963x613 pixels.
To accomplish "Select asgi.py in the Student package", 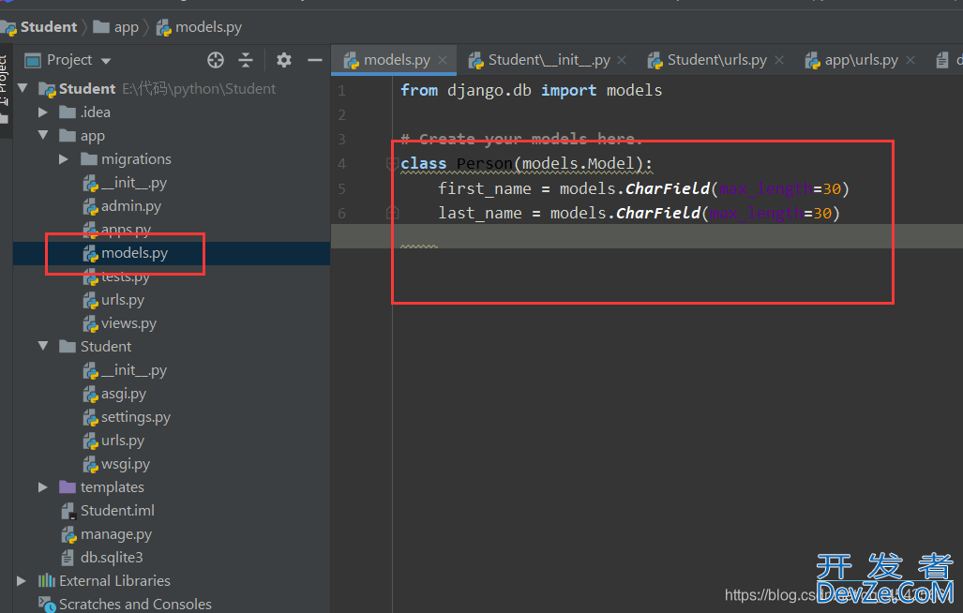I will pyautogui.click(x=124, y=394).
